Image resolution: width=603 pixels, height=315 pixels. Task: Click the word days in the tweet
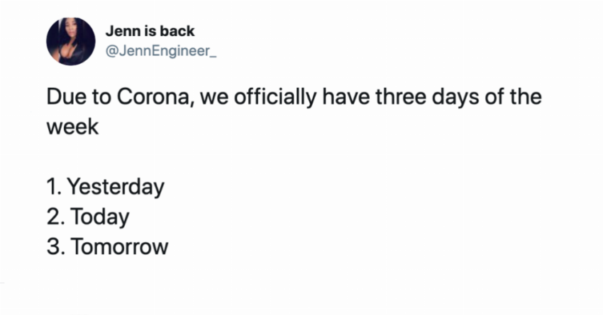click(x=455, y=97)
